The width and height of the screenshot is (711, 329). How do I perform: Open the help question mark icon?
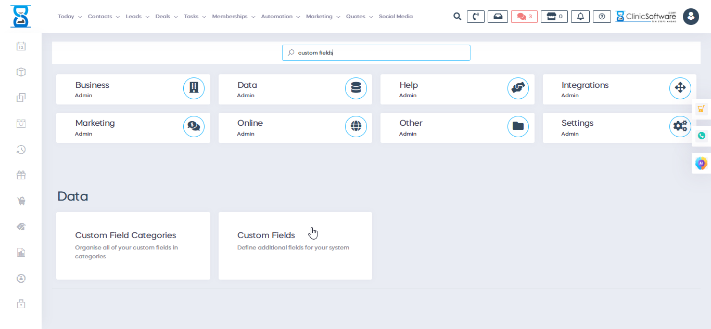[602, 17]
